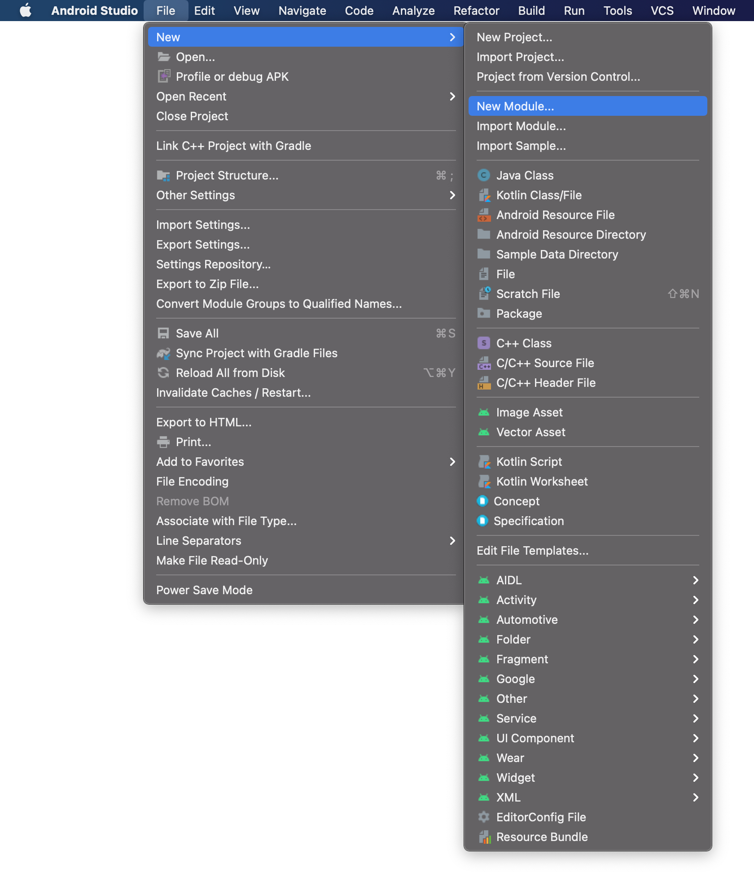Viewport: 754px width, 872px height.
Task: Click the Specification icon
Action: pos(482,521)
